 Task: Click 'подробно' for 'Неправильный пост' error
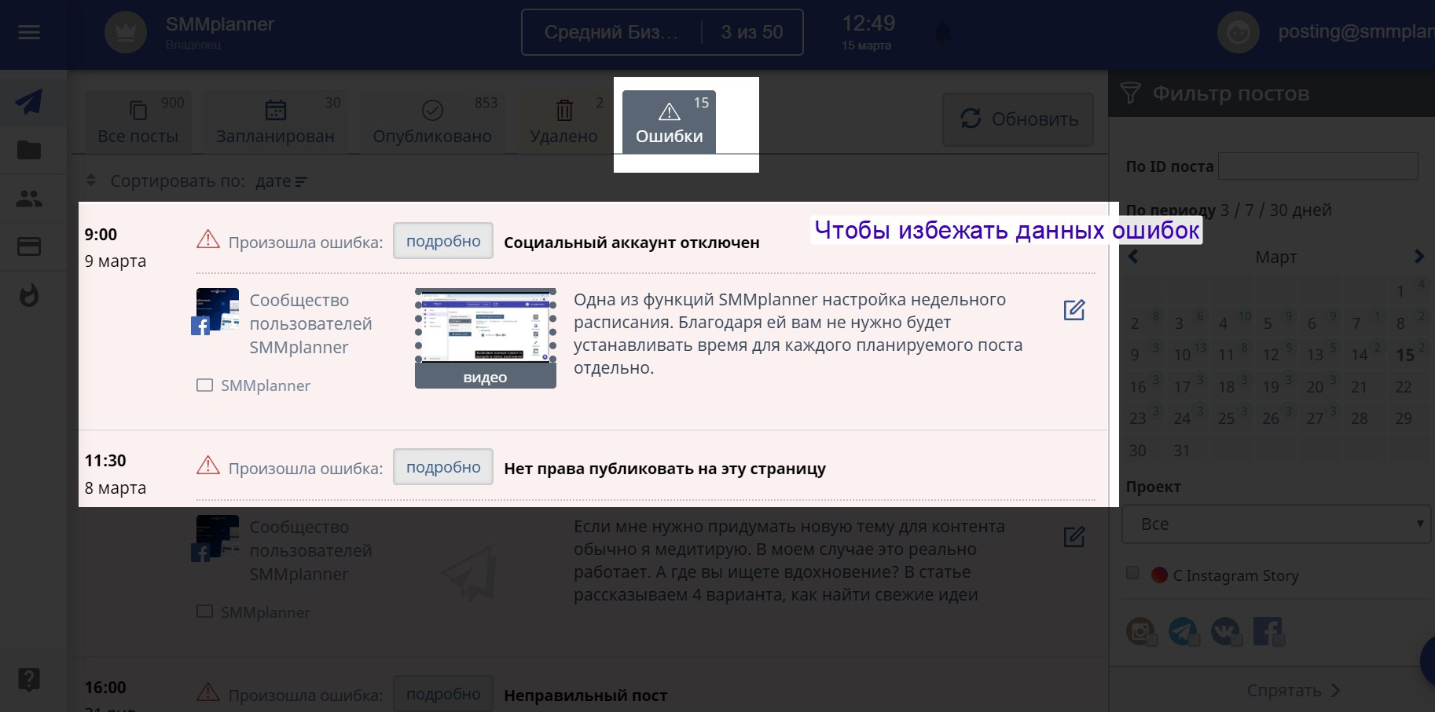point(443,694)
